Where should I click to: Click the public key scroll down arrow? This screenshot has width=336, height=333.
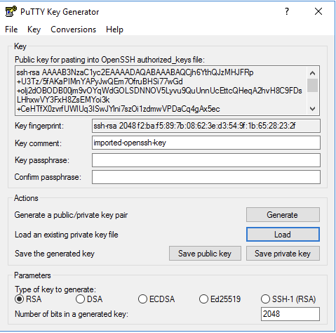(312, 109)
